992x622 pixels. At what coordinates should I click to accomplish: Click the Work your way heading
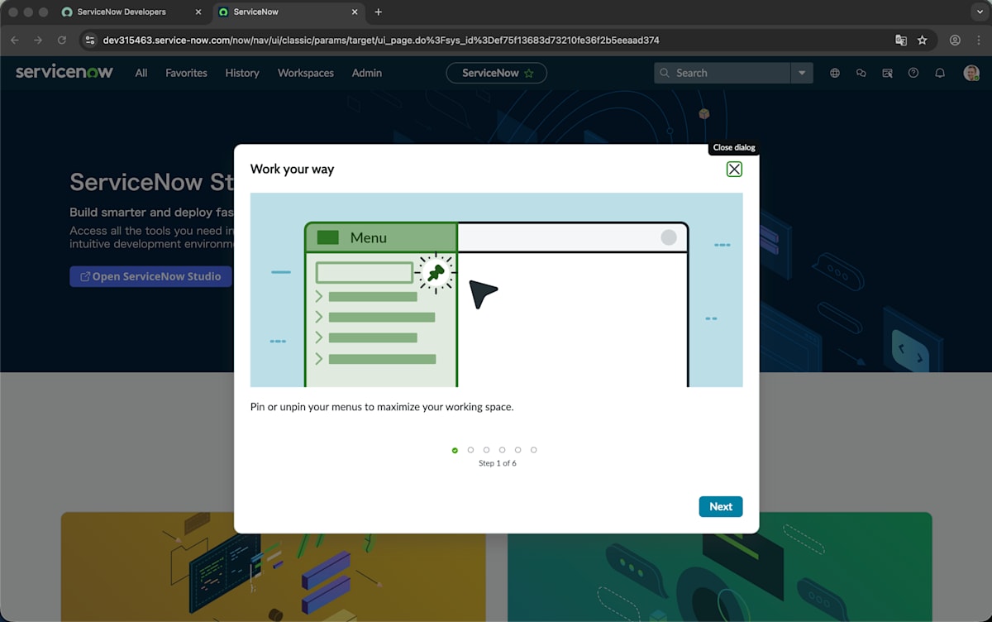click(292, 169)
